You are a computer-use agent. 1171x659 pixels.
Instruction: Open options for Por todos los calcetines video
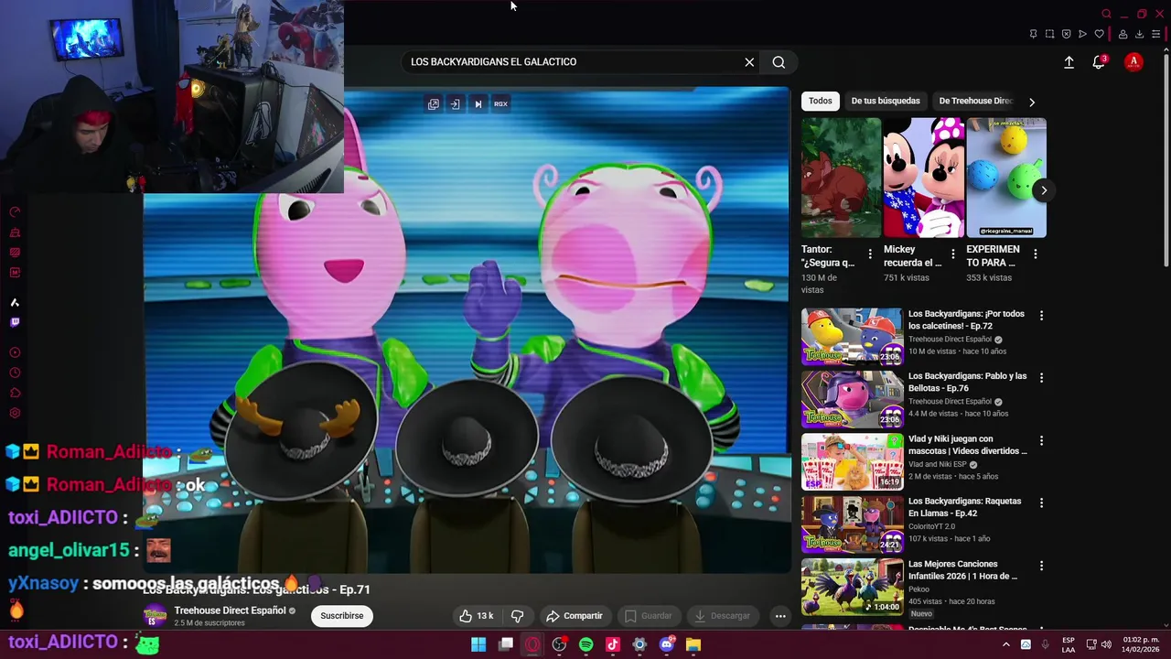click(1041, 316)
